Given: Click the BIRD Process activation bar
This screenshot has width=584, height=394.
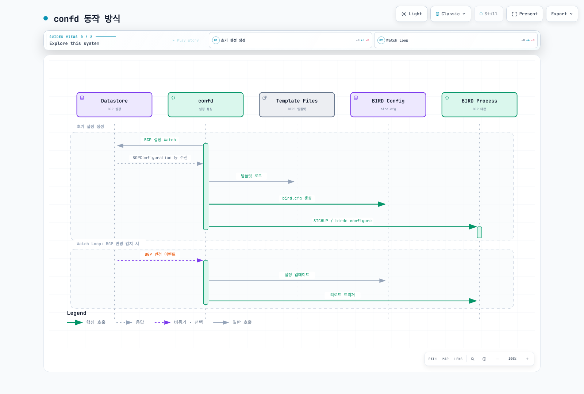Looking at the screenshot, I should point(479,232).
